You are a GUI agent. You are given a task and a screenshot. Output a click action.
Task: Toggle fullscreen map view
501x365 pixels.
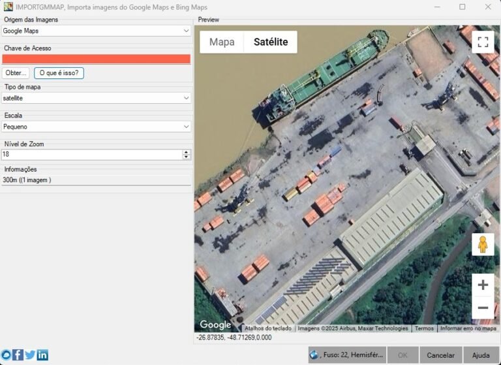[x=483, y=42]
